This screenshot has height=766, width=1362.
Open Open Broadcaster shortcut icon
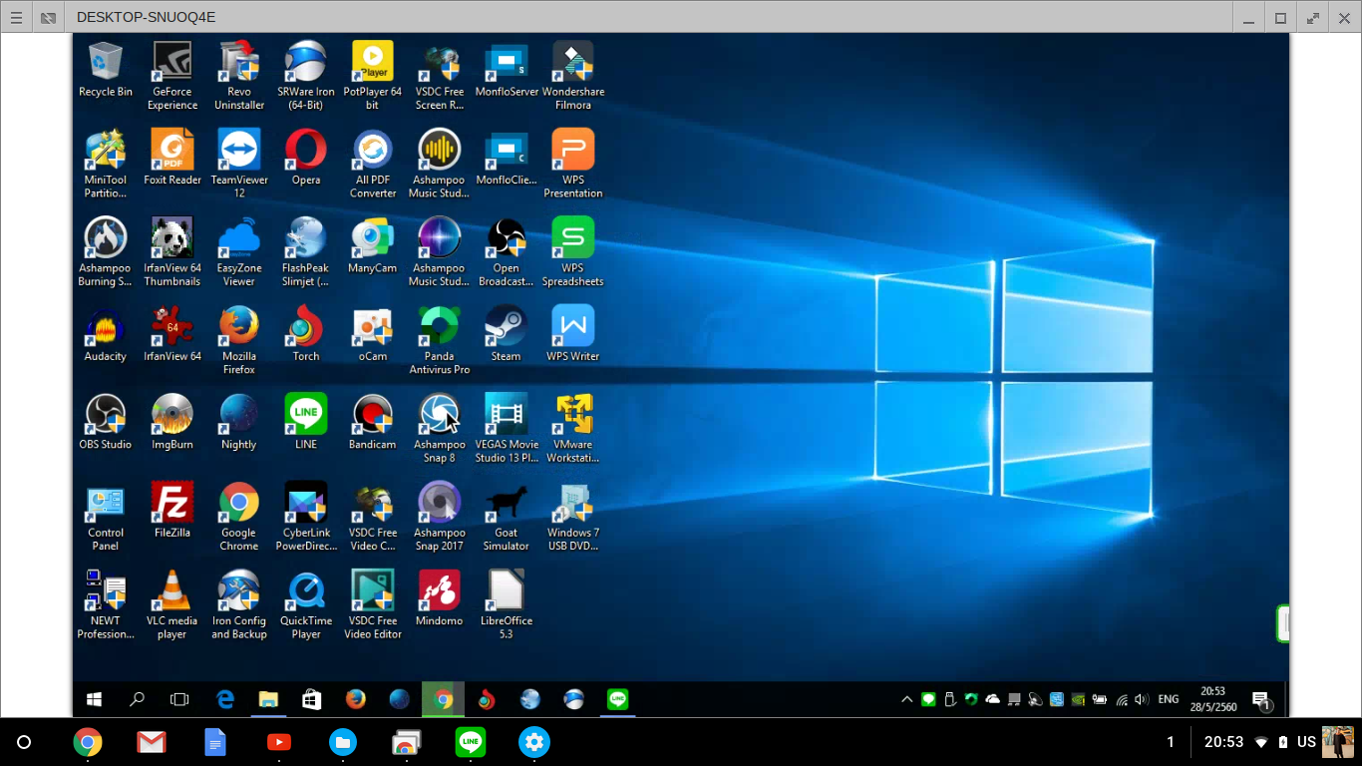coord(507,251)
